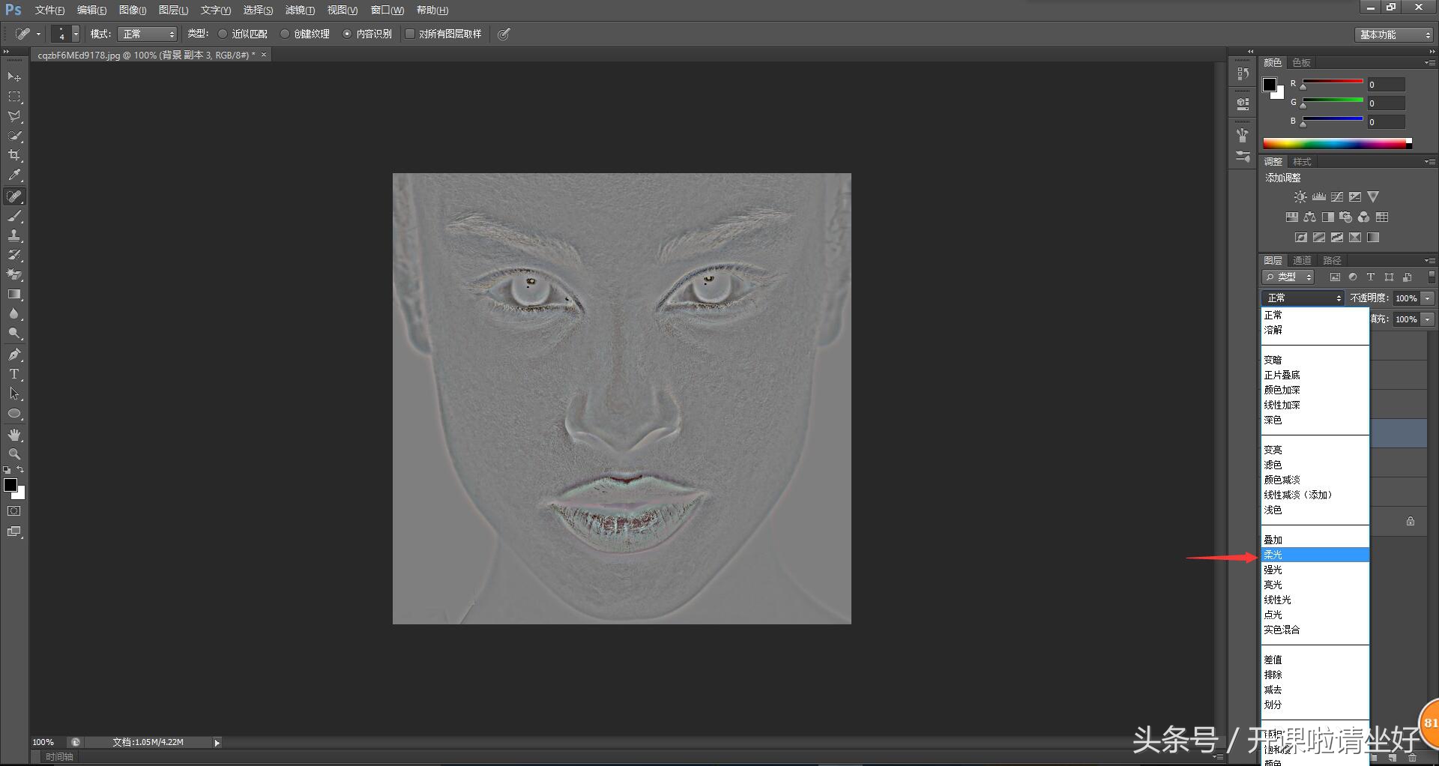Select the Clone Stamp tool

[14, 235]
